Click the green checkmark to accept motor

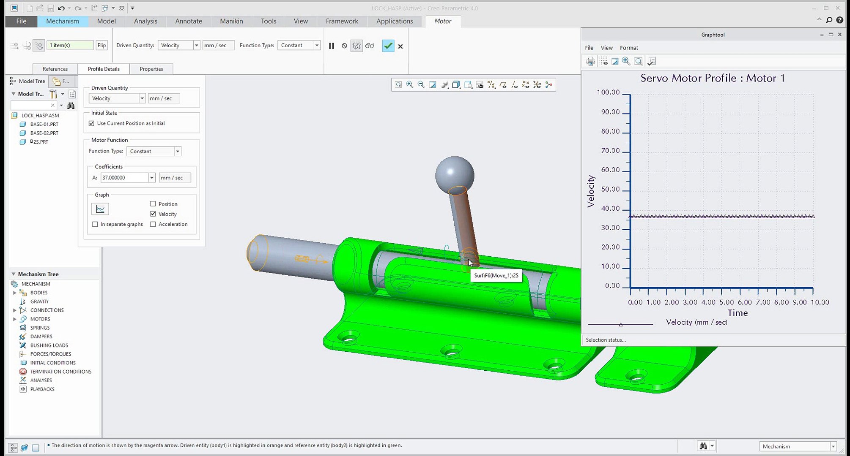pyautogui.click(x=388, y=46)
